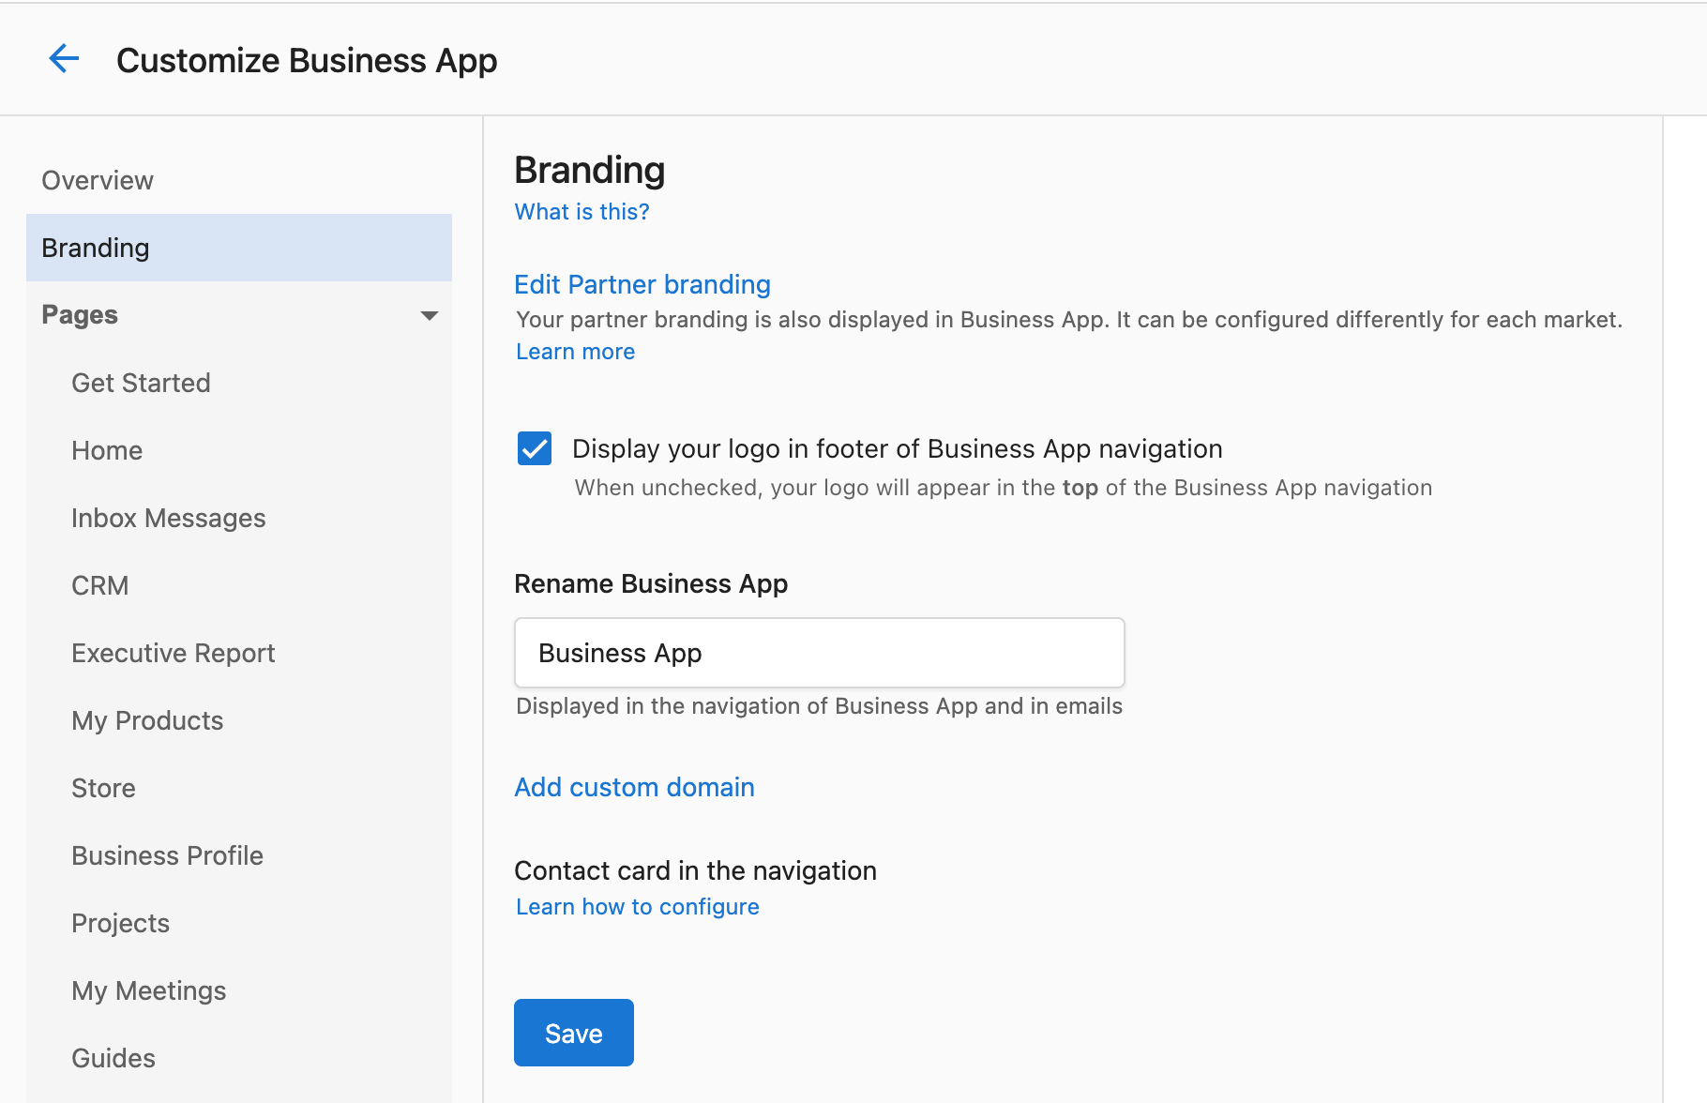Go to Inbox Messages page settings
Viewport: 1707px width, 1103px height.
click(169, 518)
